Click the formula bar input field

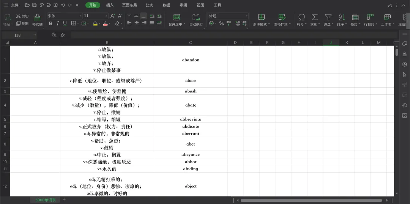click(x=234, y=35)
